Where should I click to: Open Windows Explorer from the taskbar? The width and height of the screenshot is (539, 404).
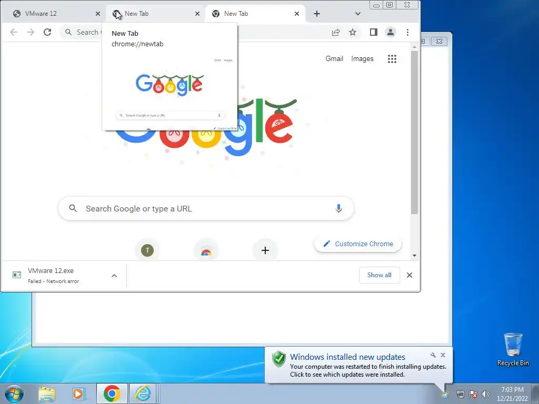[47, 394]
